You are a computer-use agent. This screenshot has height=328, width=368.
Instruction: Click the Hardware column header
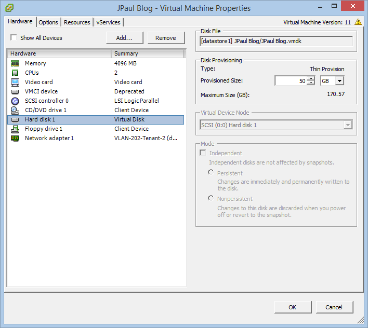pos(59,53)
